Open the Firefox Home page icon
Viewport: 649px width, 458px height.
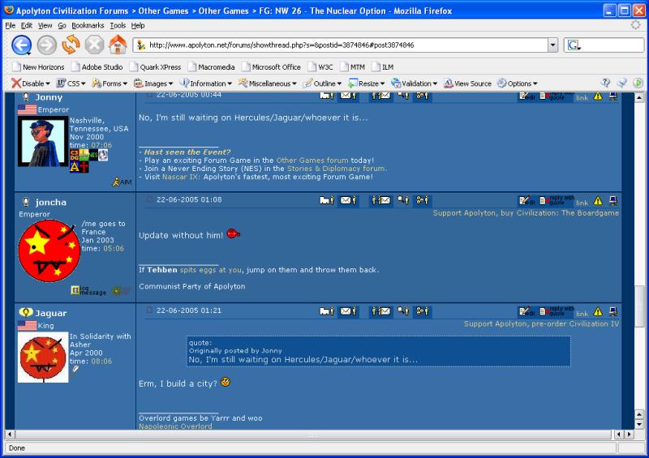click(x=118, y=45)
